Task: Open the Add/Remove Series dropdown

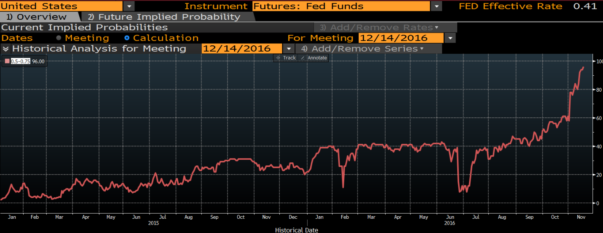Action: click(x=368, y=49)
